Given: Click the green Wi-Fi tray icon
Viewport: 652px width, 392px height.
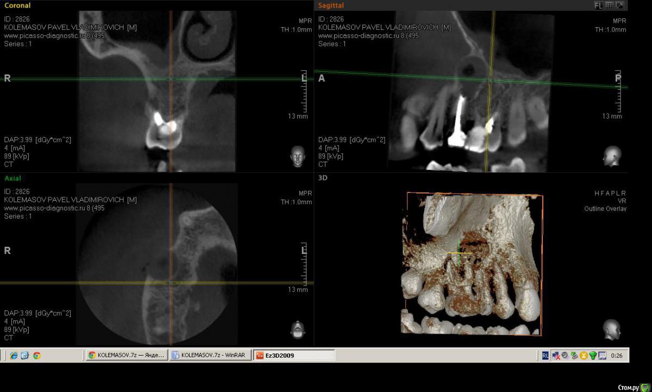Looking at the screenshot, I should coord(593,356).
